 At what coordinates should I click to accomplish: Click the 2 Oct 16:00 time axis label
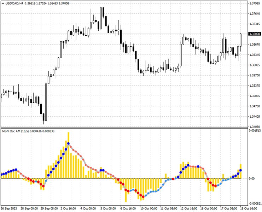click(x=68, y=209)
